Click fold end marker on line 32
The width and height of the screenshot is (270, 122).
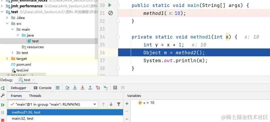[x=118, y=21]
